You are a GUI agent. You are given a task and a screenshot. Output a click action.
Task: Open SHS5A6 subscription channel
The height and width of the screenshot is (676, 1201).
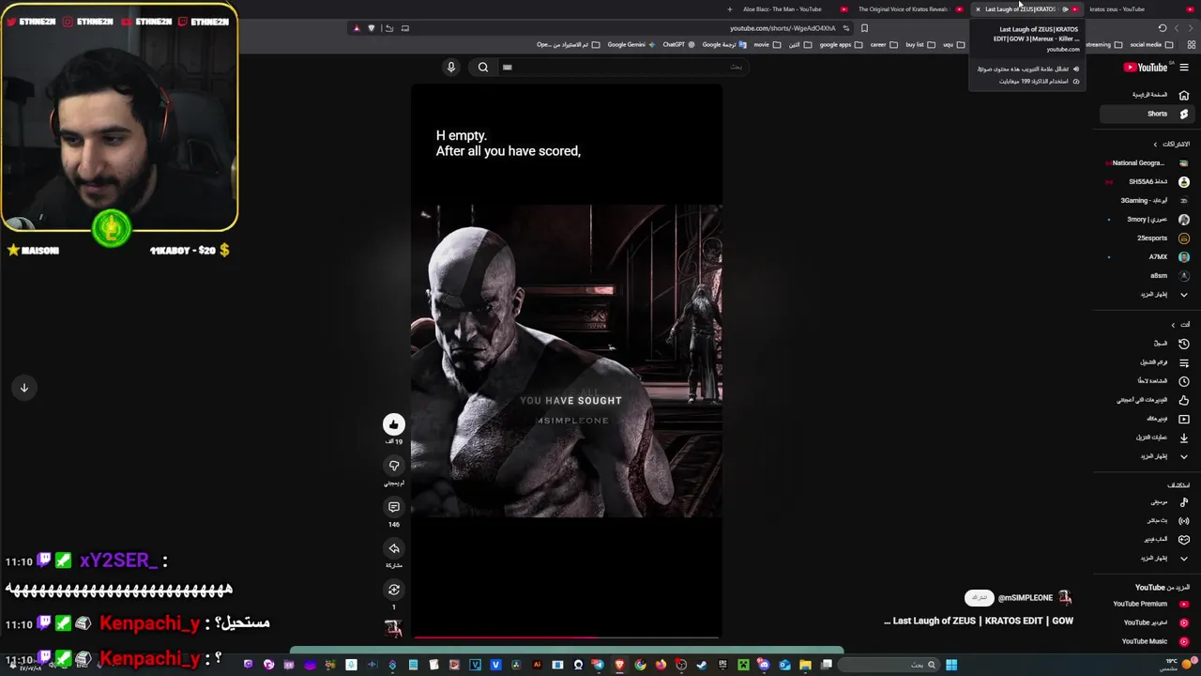tap(1146, 181)
